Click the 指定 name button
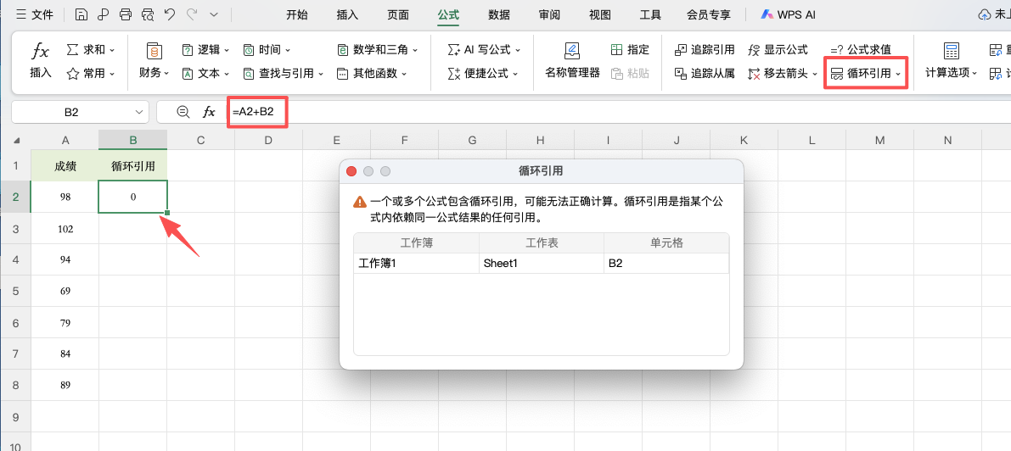 [630, 50]
